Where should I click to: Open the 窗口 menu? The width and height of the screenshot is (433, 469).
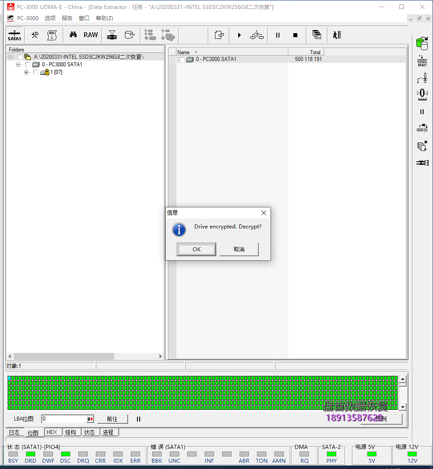click(84, 18)
